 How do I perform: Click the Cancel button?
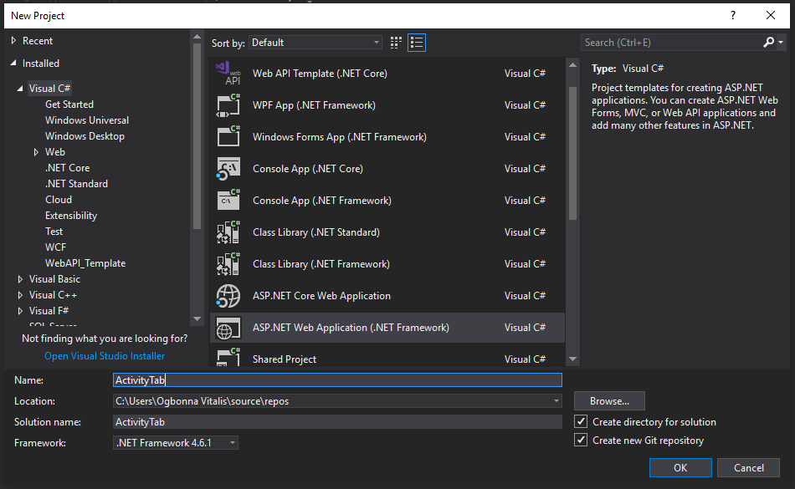click(x=748, y=468)
